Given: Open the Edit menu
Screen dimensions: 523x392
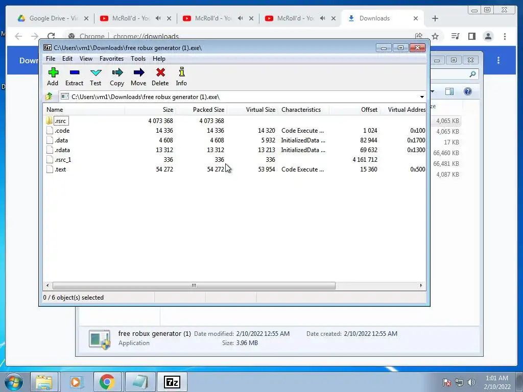Looking at the screenshot, I should pyautogui.click(x=67, y=59).
